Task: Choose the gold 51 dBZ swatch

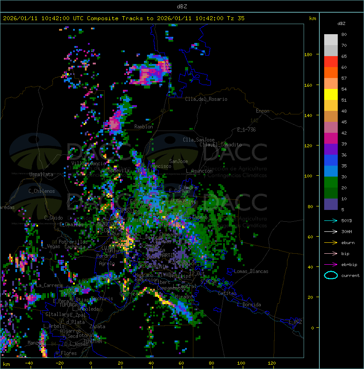Action: [x=331, y=106]
